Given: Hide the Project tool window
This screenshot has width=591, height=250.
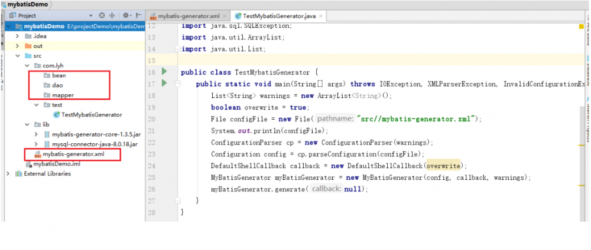Looking at the screenshot, I should 139,15.
